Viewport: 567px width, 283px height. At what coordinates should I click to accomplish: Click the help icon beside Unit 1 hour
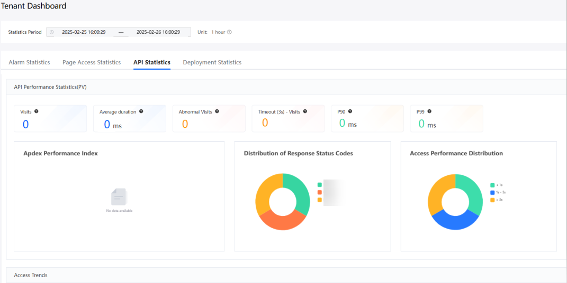pyautogui.click(x=229, y=32)
